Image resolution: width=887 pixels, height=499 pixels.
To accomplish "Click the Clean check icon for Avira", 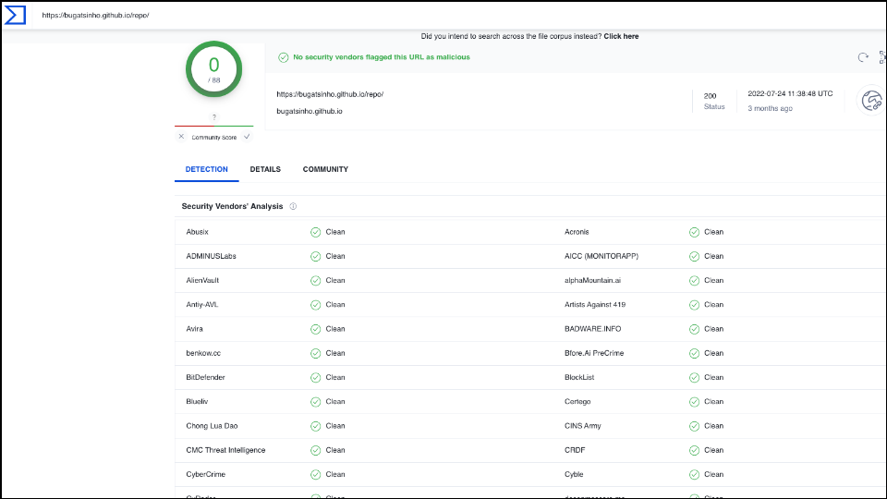I will 316,329.
